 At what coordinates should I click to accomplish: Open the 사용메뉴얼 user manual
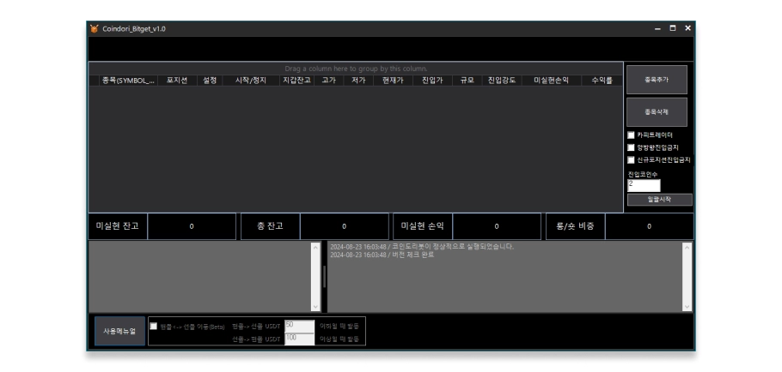click(119, 331)
